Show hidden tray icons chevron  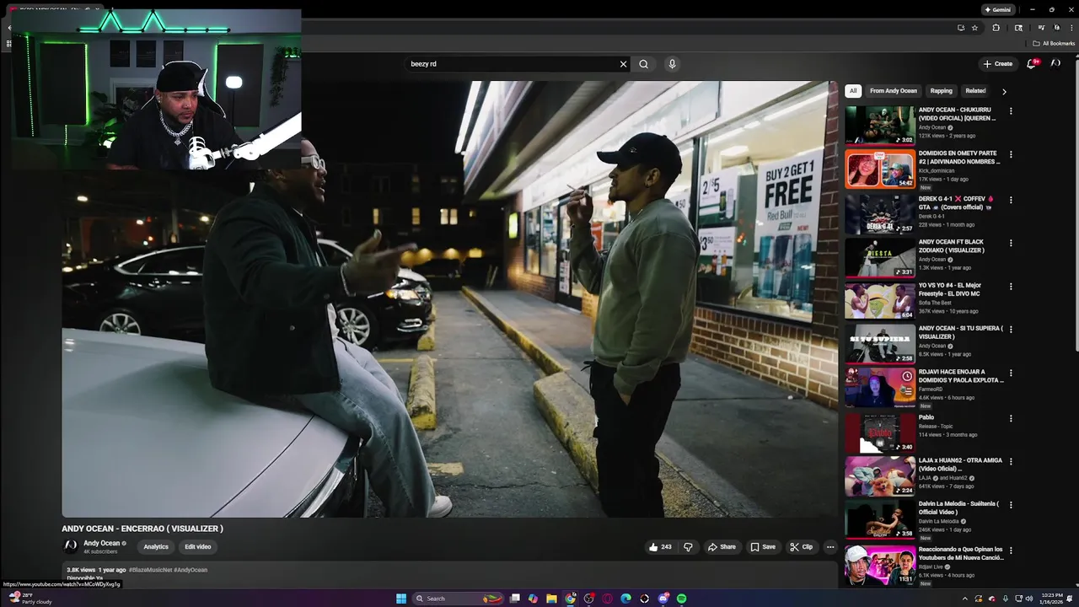pos(965,599)
